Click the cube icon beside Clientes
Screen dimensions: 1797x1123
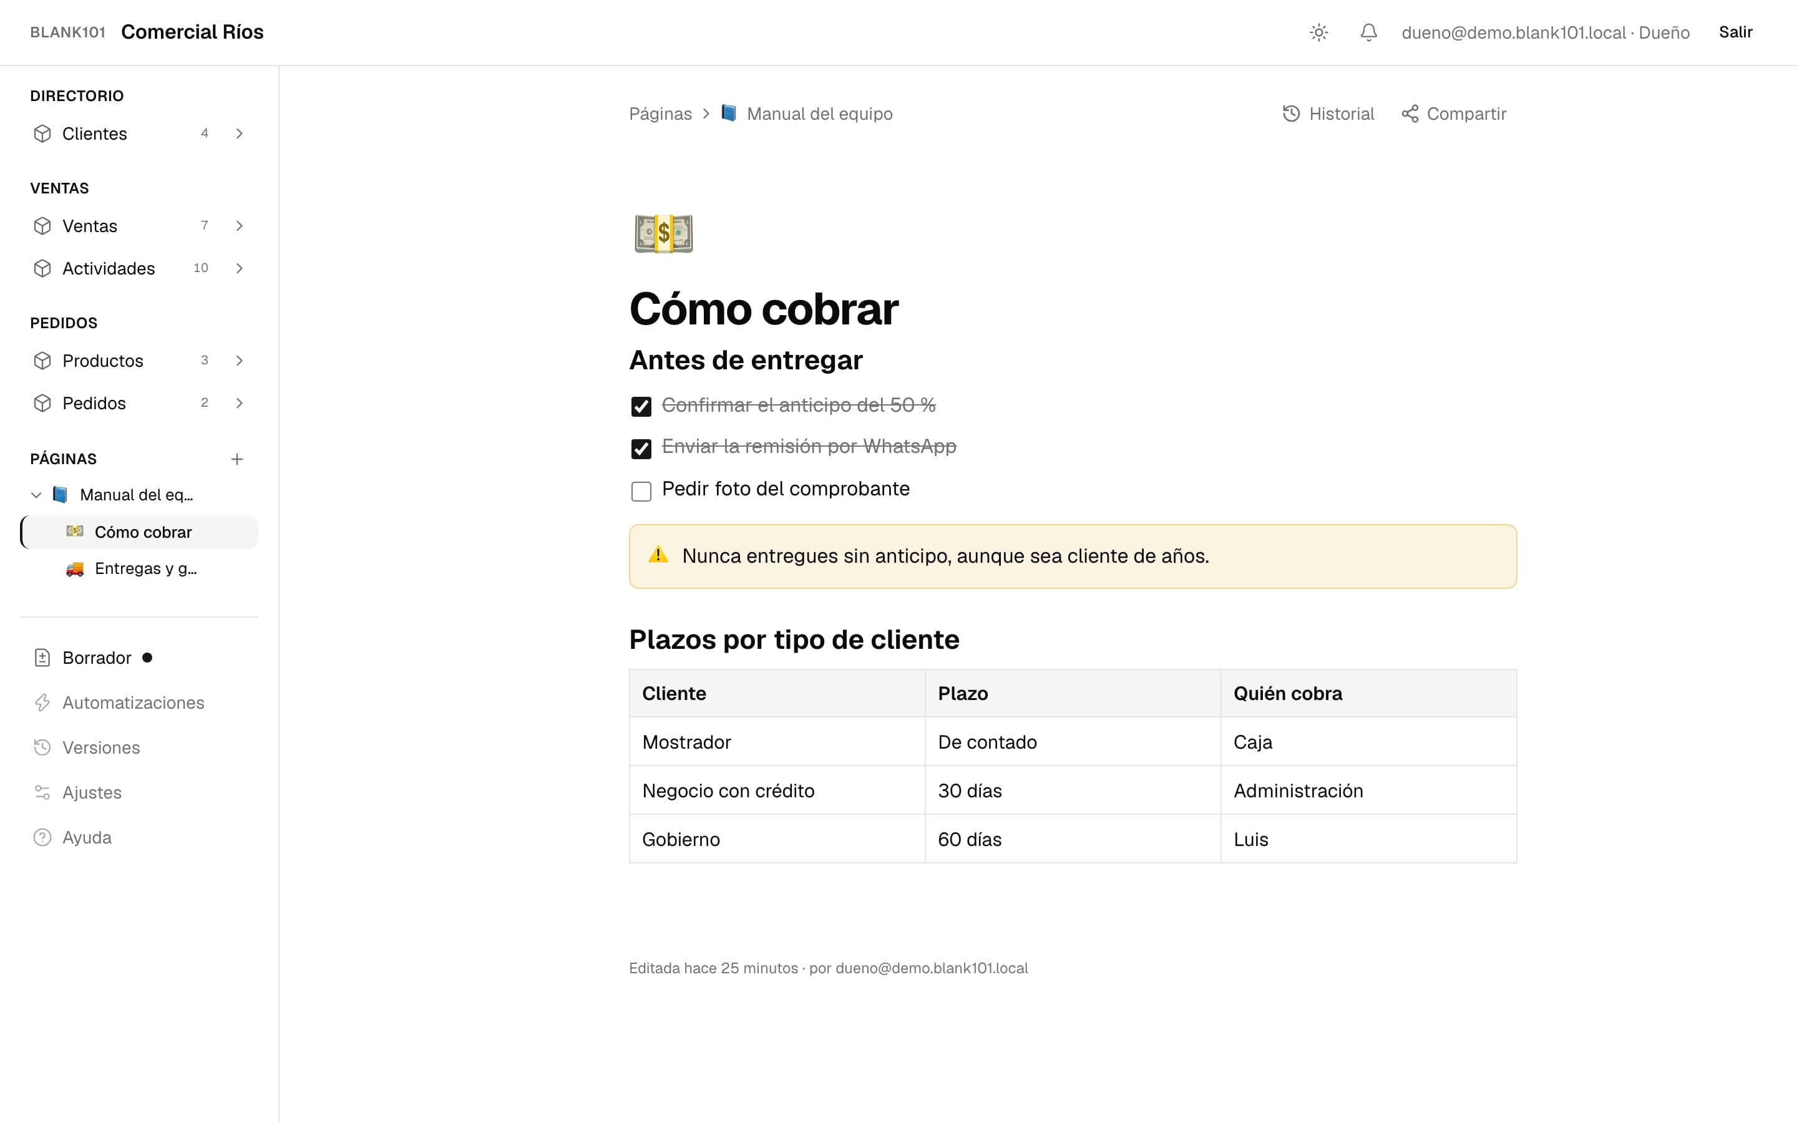pos(42,134)
